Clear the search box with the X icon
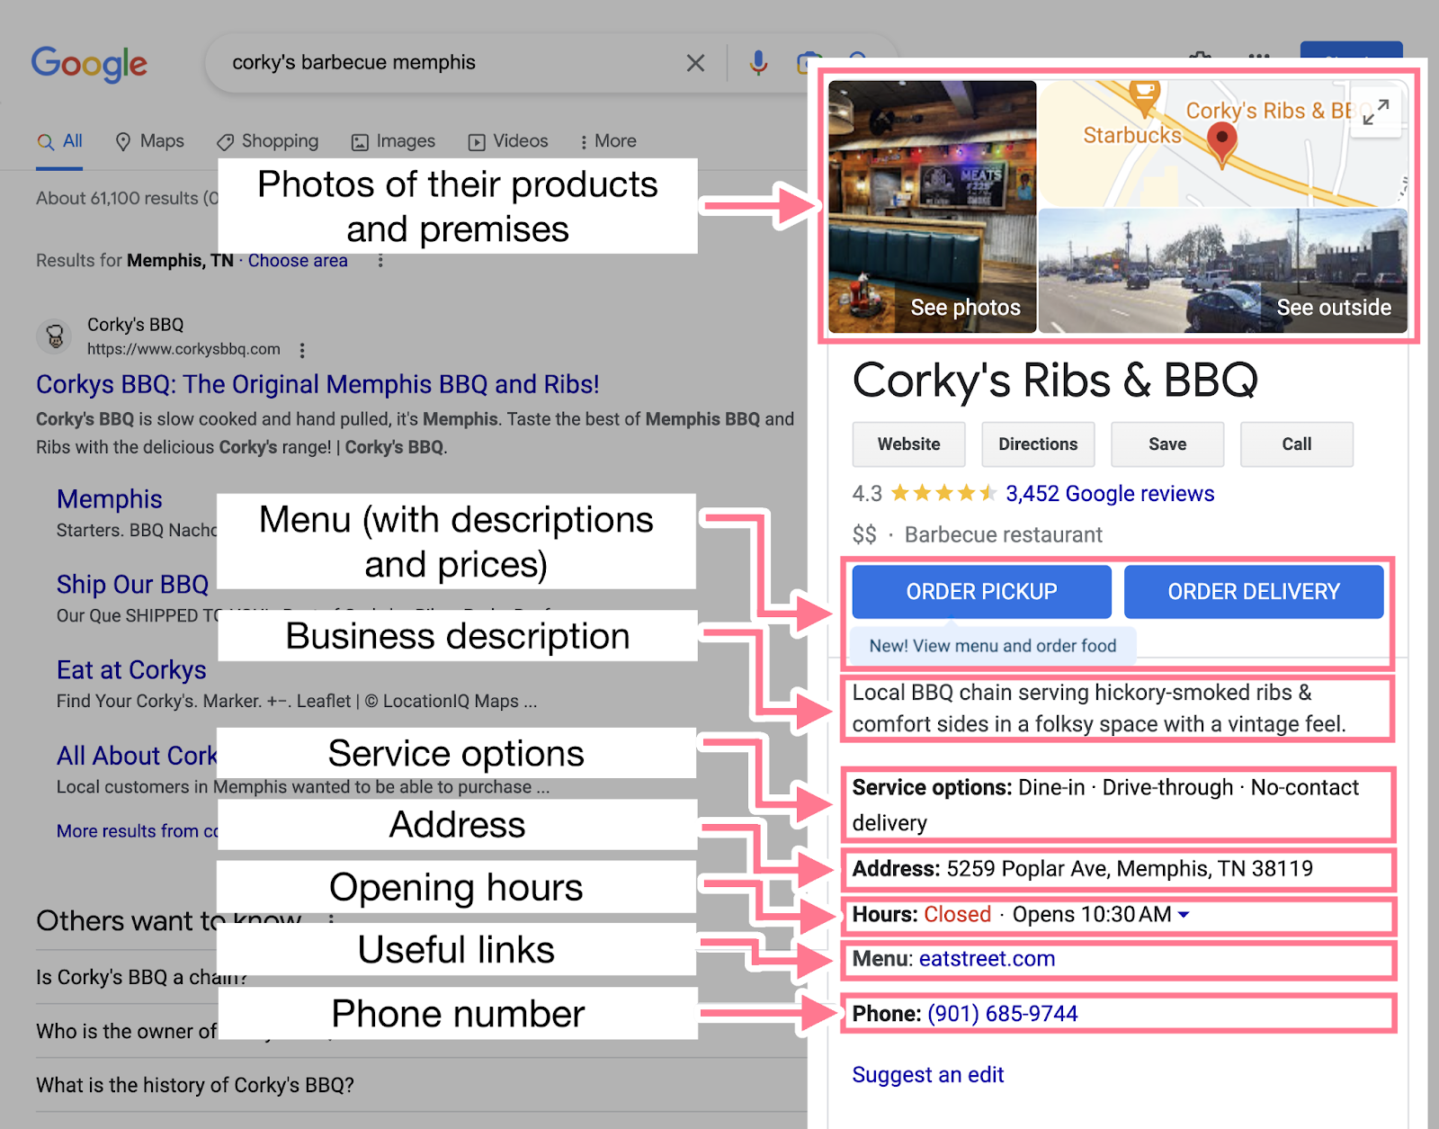The image size is (1439, 1129). coord(695,63)
